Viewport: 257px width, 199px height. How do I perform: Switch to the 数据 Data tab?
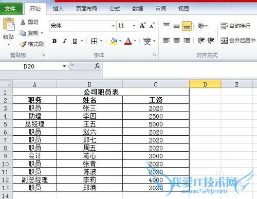click(138, 9)
